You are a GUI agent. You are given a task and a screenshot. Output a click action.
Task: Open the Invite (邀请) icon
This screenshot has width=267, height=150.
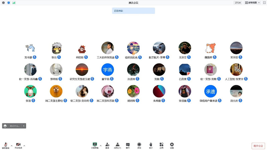click(107, 145)
